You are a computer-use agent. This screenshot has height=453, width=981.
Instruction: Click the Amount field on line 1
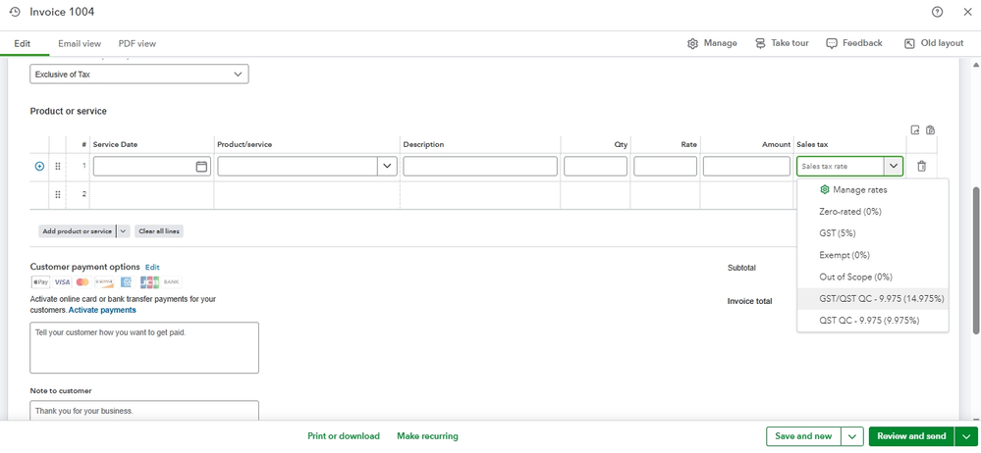tap(746, 167)
